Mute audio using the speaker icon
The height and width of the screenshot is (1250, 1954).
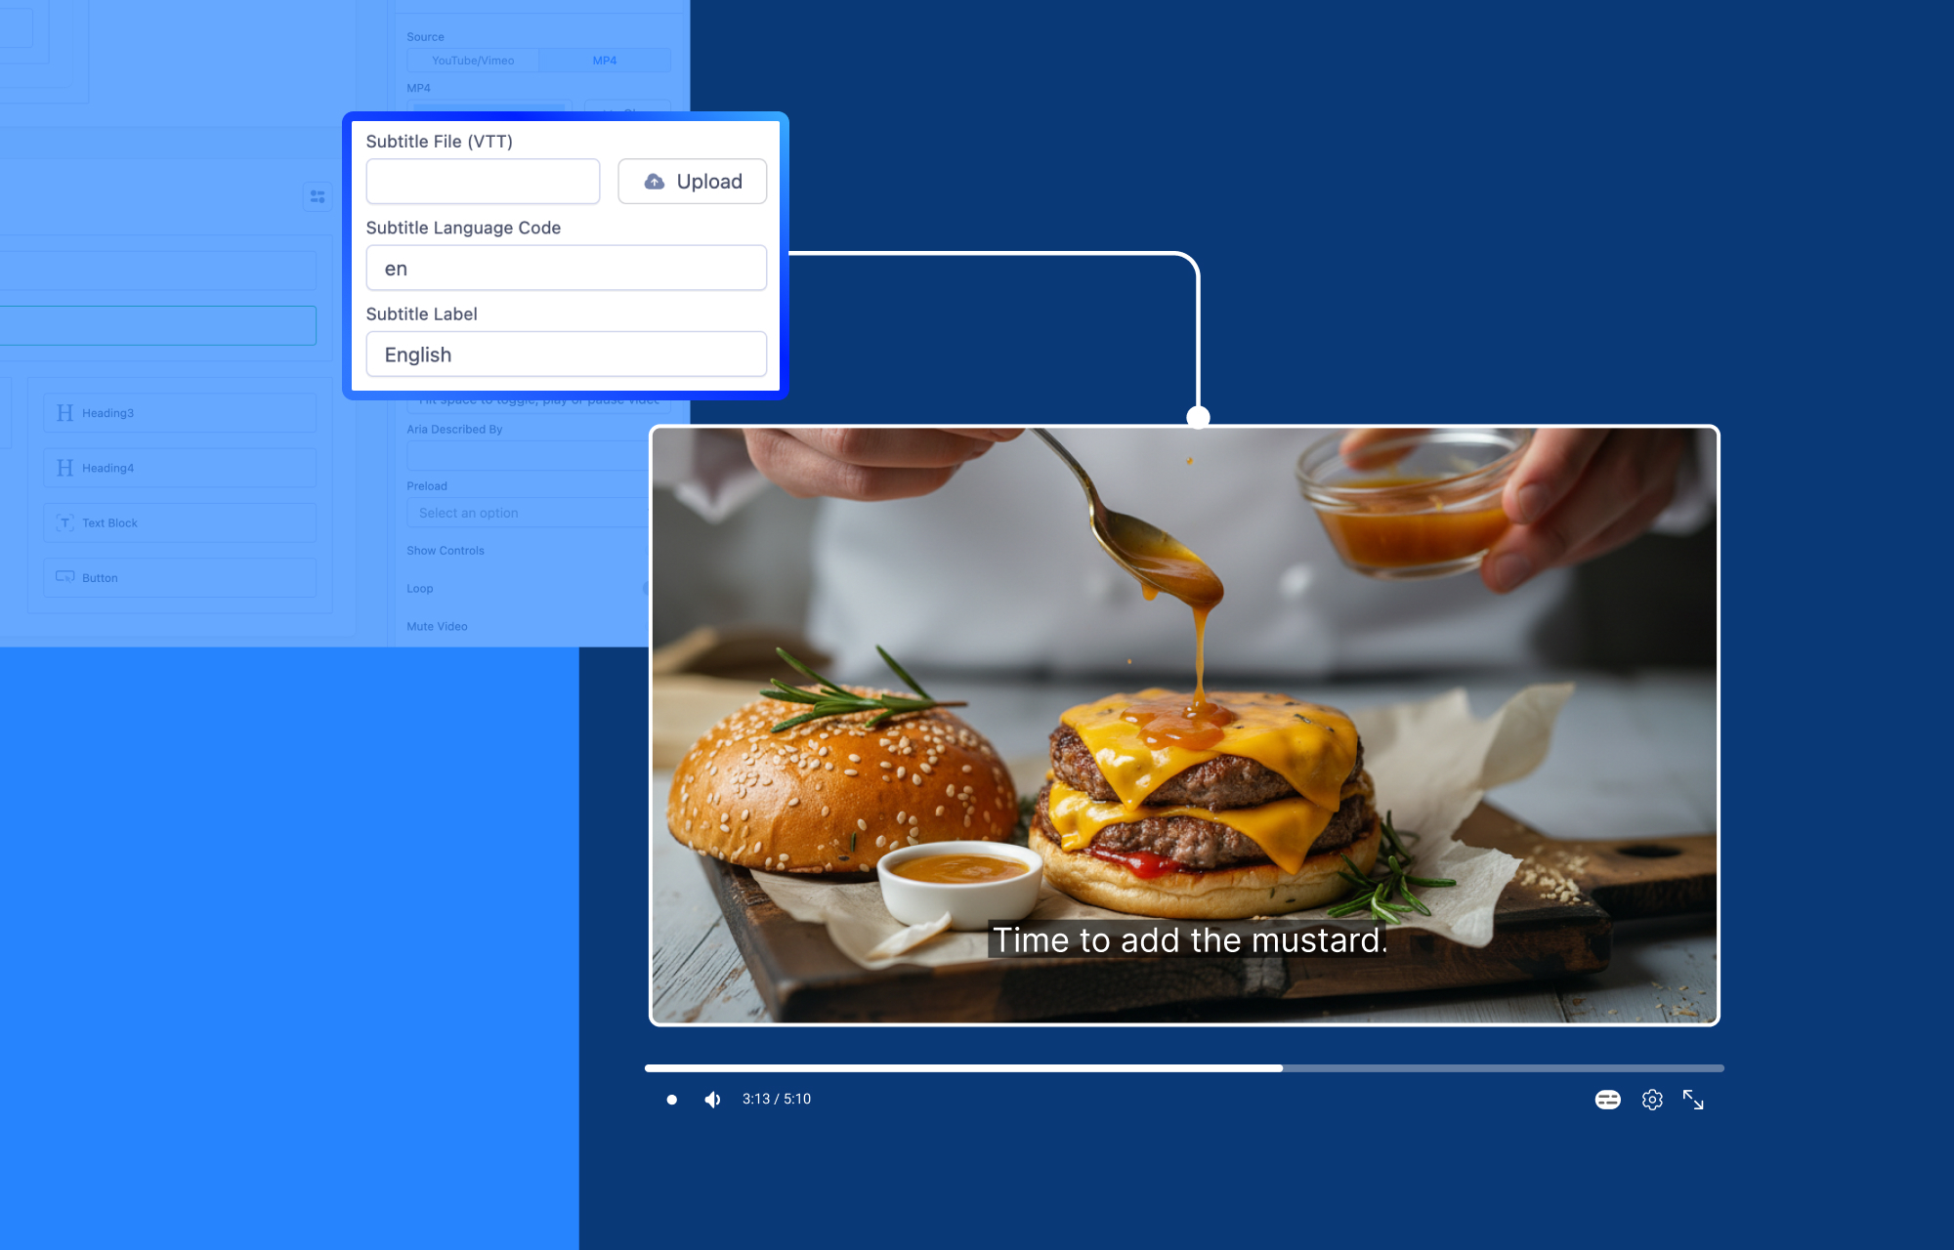pos(712,1100)
